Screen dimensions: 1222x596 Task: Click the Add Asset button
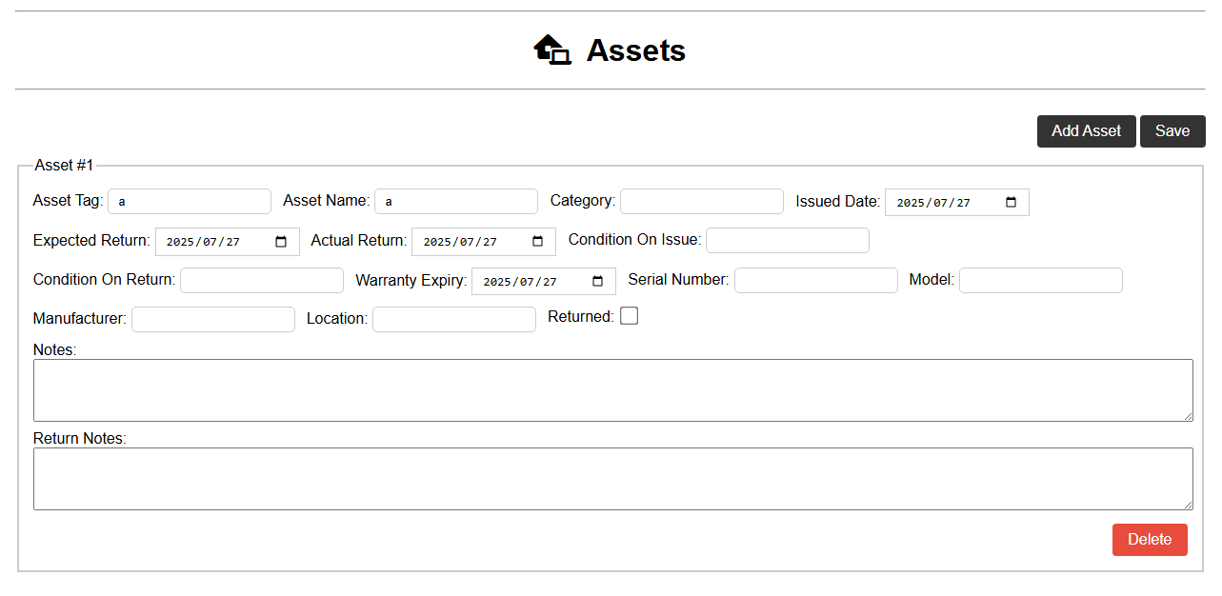click(x=1086, y=130)
